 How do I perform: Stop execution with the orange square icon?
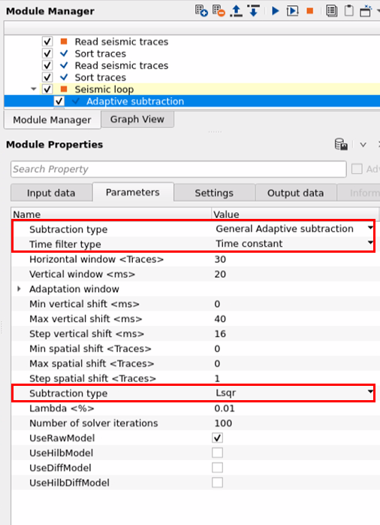[x=310, y=11]
